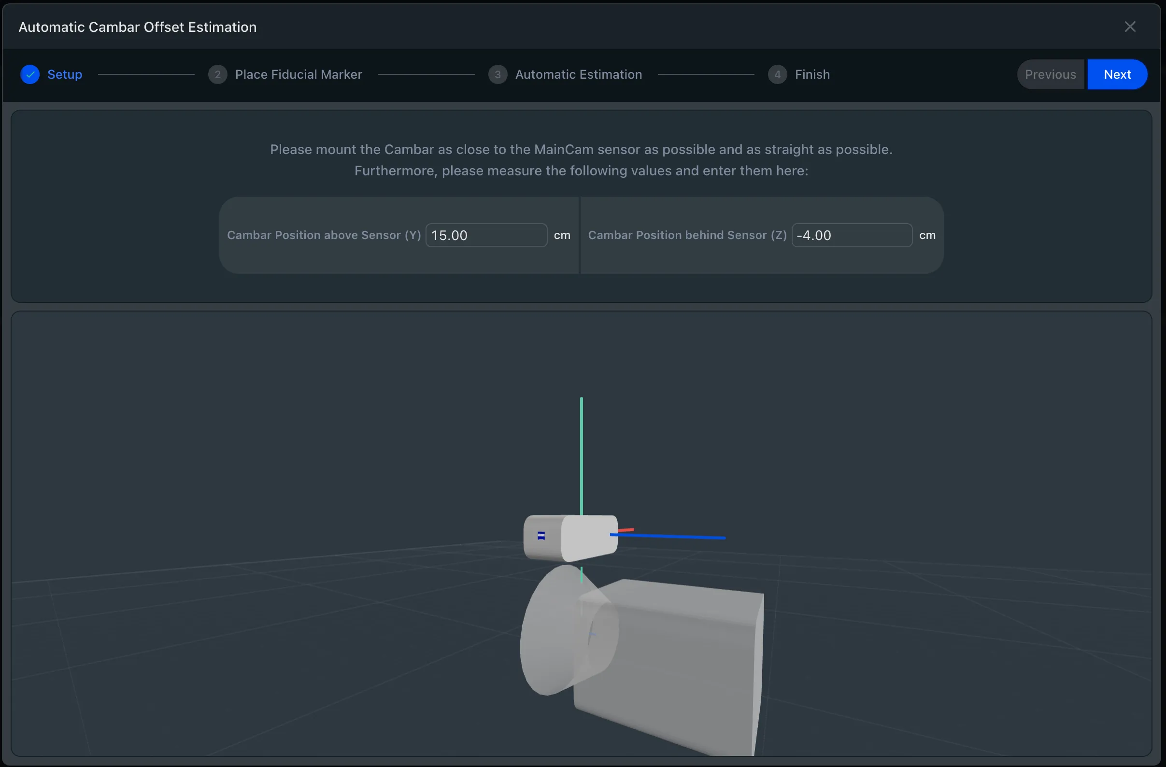This screenshot has height=767, width=1166.
Task: Edit Cambar Position above Sensor (Y) field
Action: (x=486, y=235)
